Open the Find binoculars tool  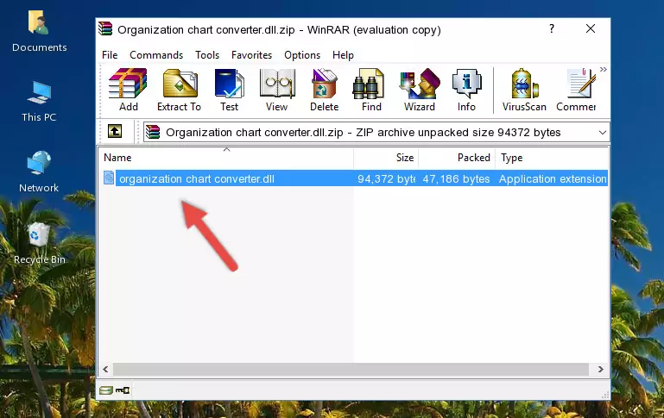tap(371, 90)
